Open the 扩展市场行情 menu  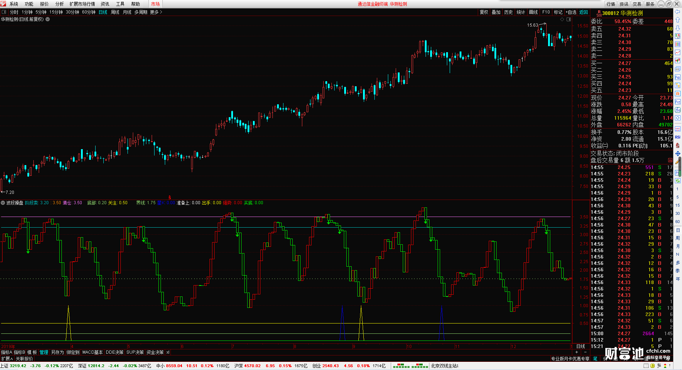point(82,4)
